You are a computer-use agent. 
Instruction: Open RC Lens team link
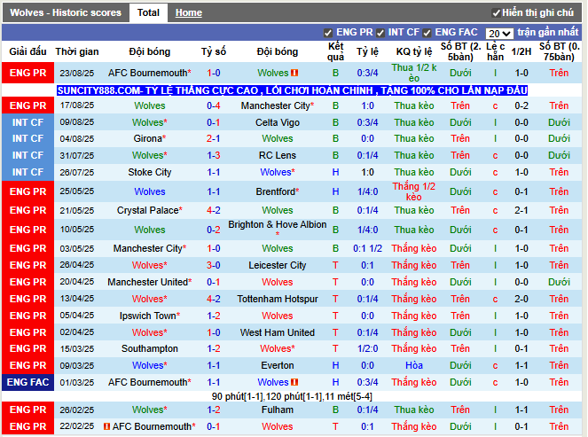point(278,155)
